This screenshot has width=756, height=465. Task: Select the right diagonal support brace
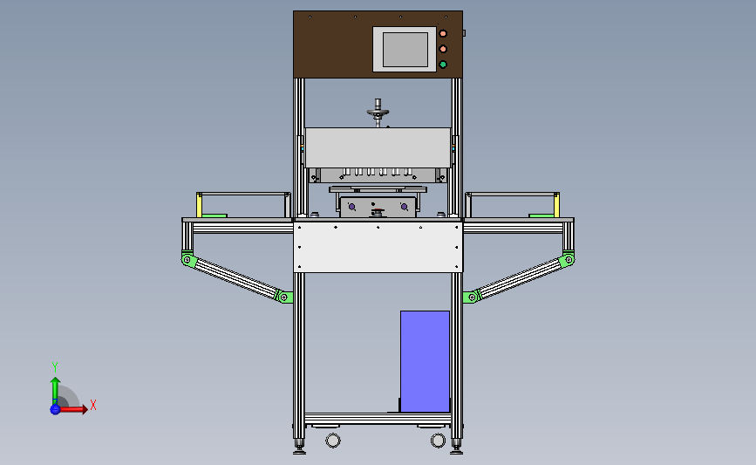[520, 278]
